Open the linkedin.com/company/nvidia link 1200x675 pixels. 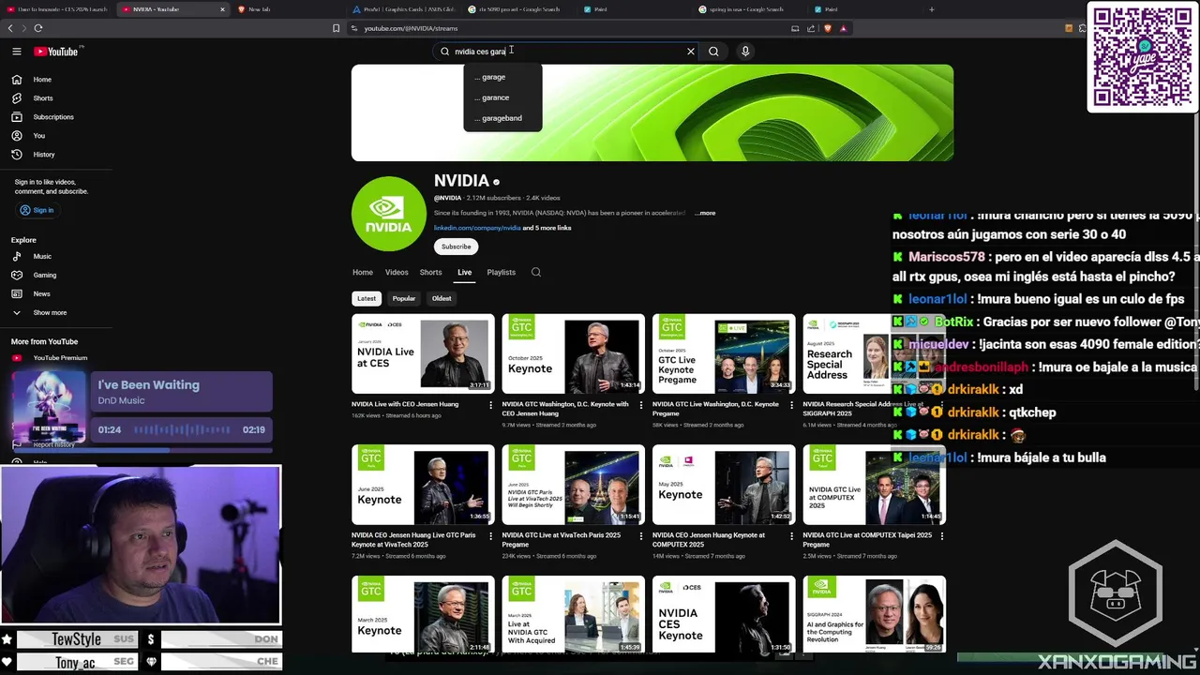tap(477, 228)
